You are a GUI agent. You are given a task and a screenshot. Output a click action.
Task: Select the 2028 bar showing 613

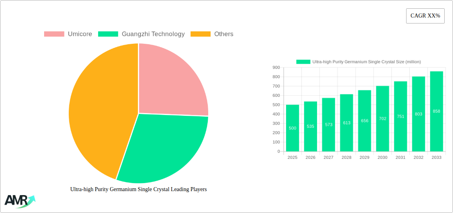(347, 123)
